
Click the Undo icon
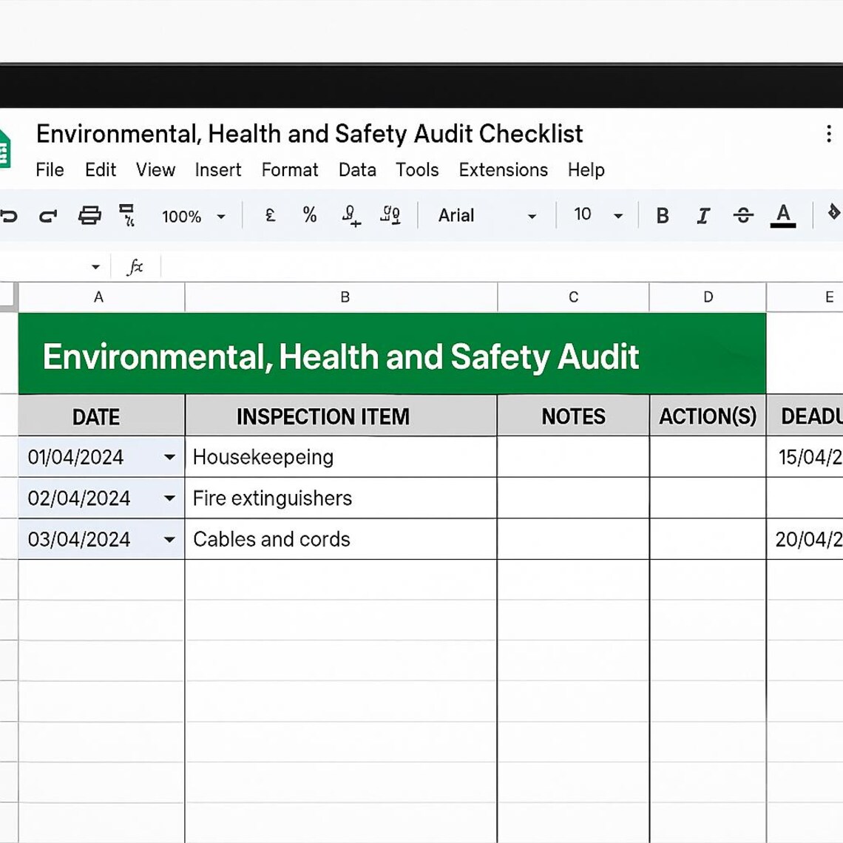[9, 216]
